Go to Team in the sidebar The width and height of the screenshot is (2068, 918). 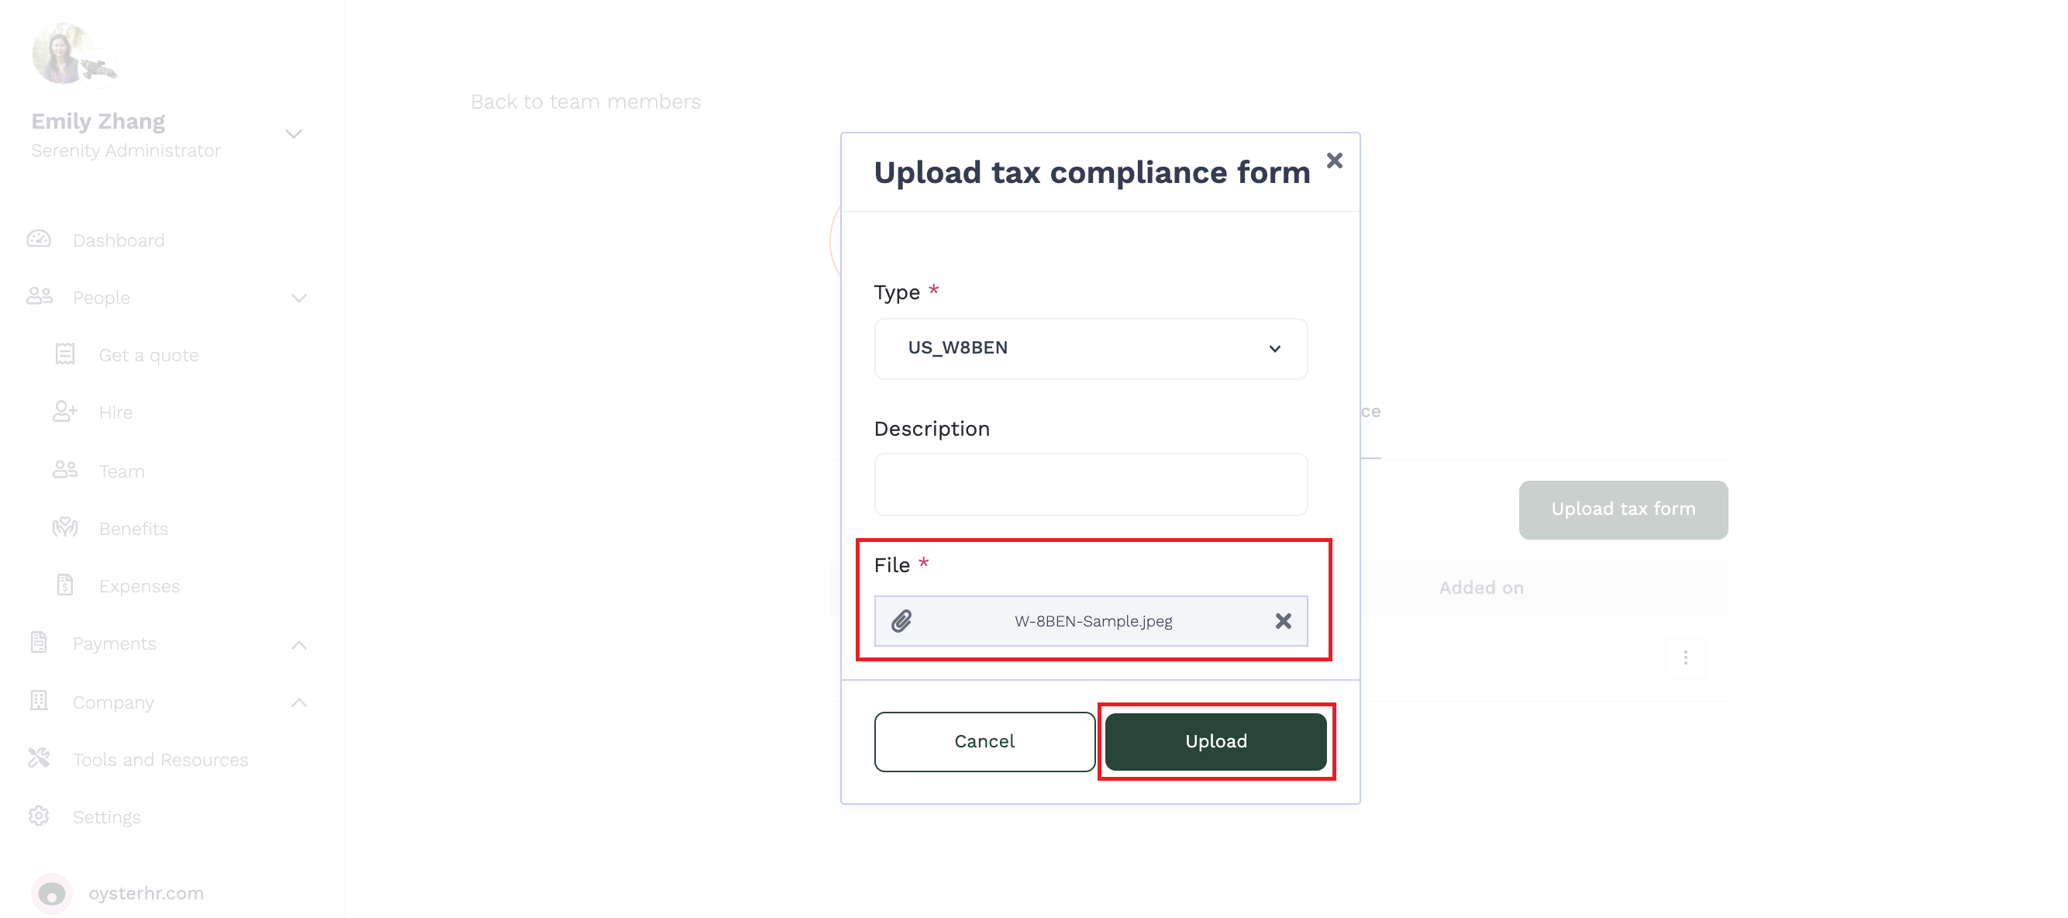click(x=121, y=471)
